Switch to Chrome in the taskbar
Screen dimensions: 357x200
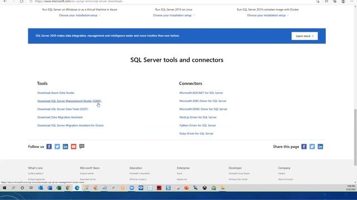(68, 188)
